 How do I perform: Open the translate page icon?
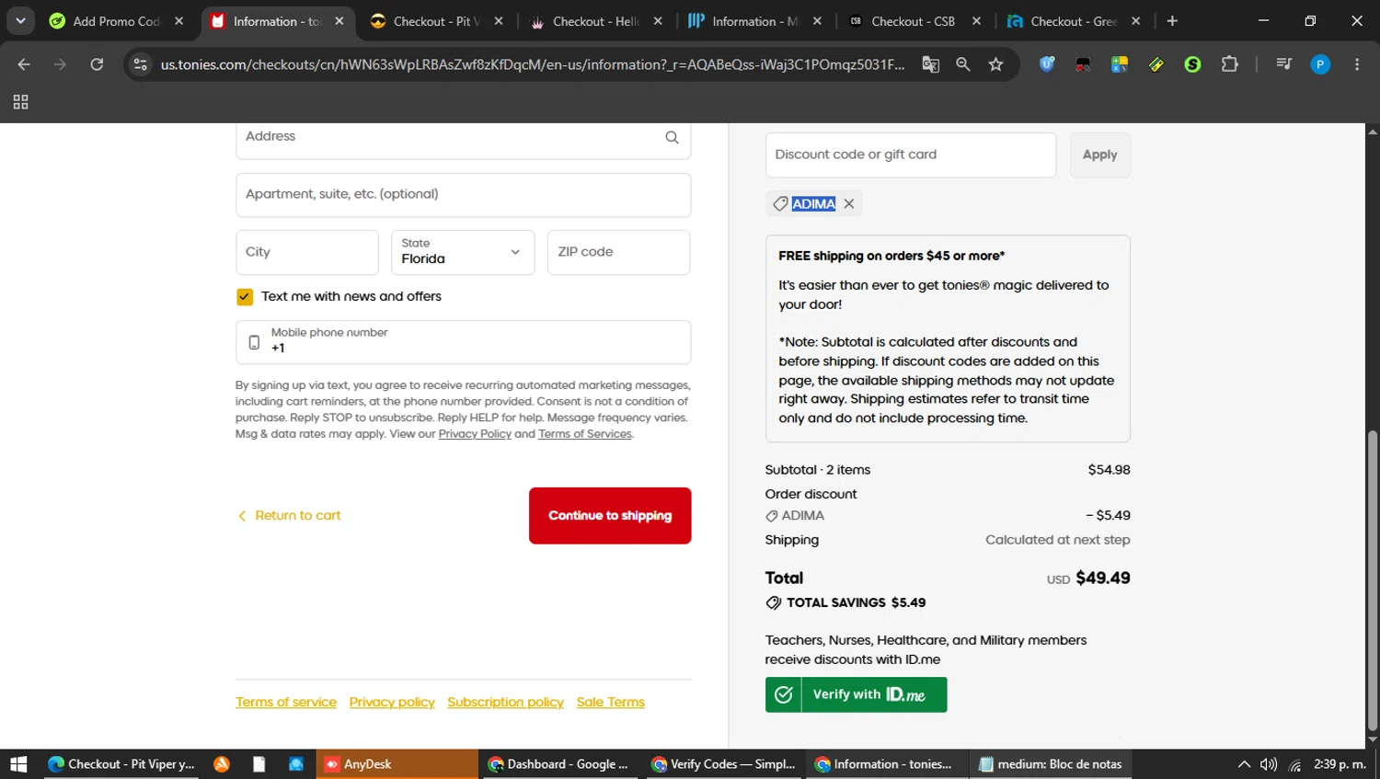click(x=930, y=64)
